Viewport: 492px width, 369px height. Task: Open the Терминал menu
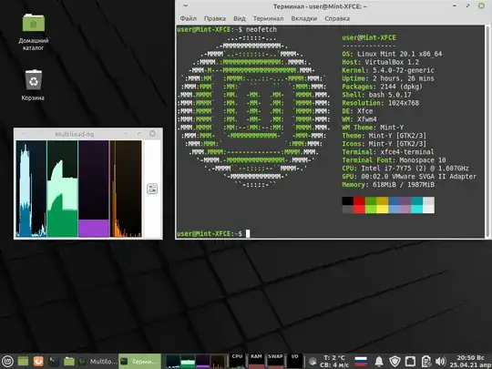[268, 18]
